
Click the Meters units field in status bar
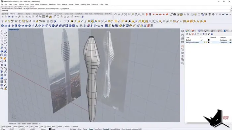(43, 129)
